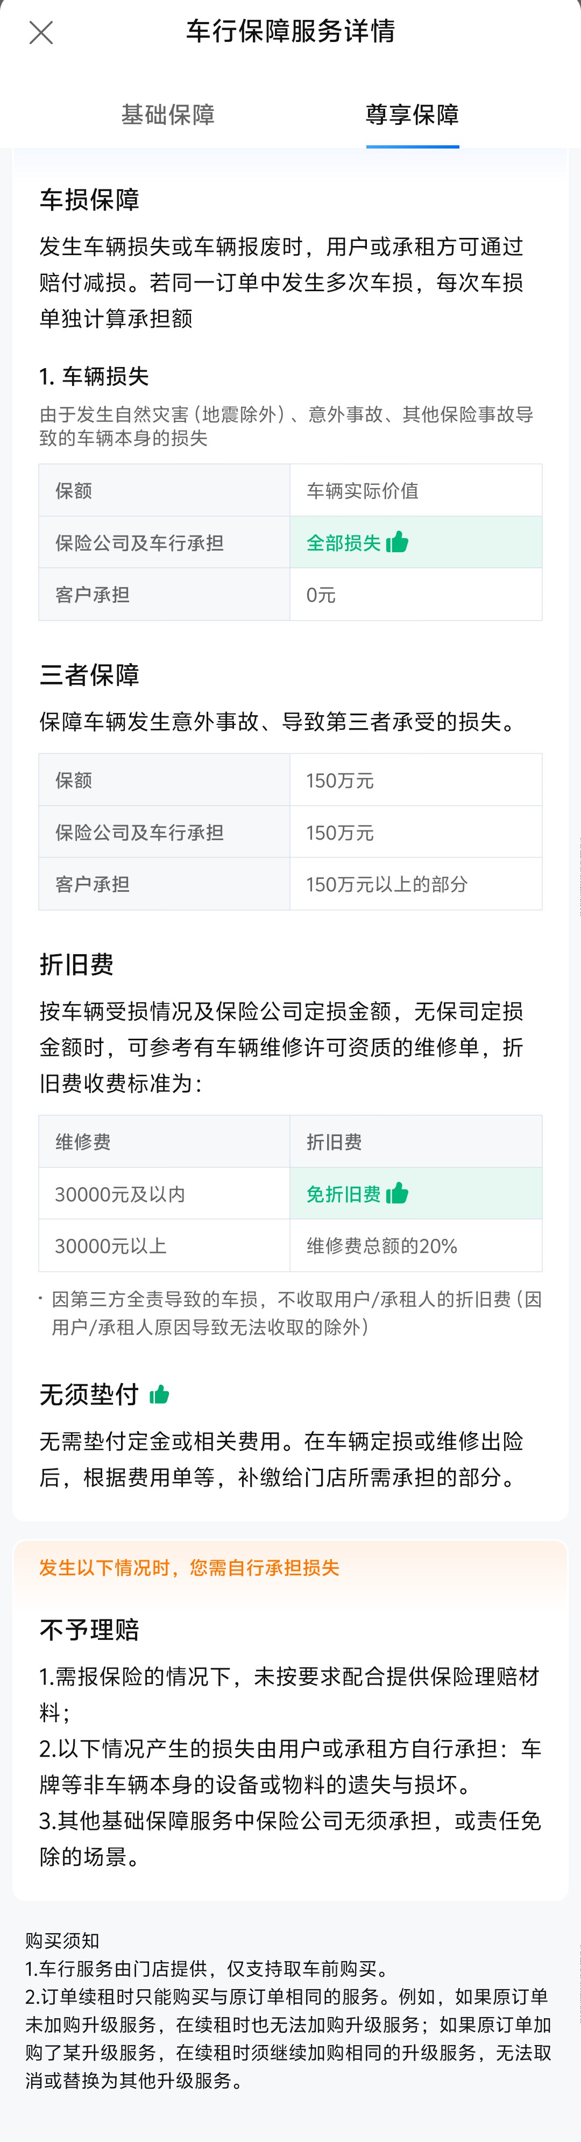Select the 折旧费 section heading
This screenshot has height=2142, width=581.
76,964
